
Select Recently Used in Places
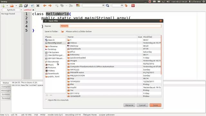coord(55,43)
